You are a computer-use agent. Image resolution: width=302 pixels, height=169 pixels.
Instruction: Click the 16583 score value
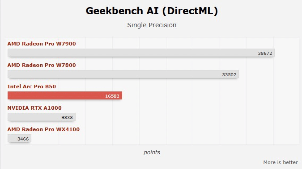coord(112,96)
